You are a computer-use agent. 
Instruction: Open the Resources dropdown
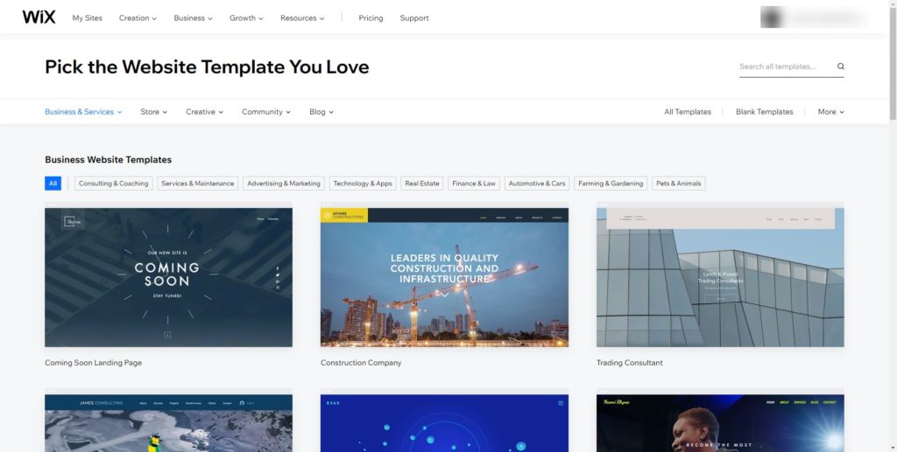point(302,18)
